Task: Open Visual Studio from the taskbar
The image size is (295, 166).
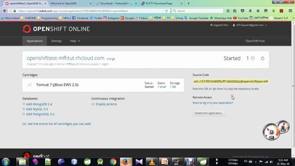Action: [139, 162]
